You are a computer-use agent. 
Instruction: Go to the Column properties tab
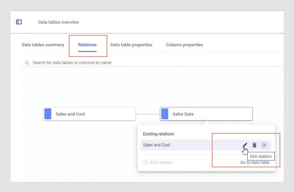(185, 45)
